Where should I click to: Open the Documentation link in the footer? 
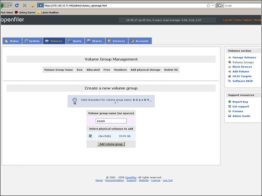pos(115,180)
